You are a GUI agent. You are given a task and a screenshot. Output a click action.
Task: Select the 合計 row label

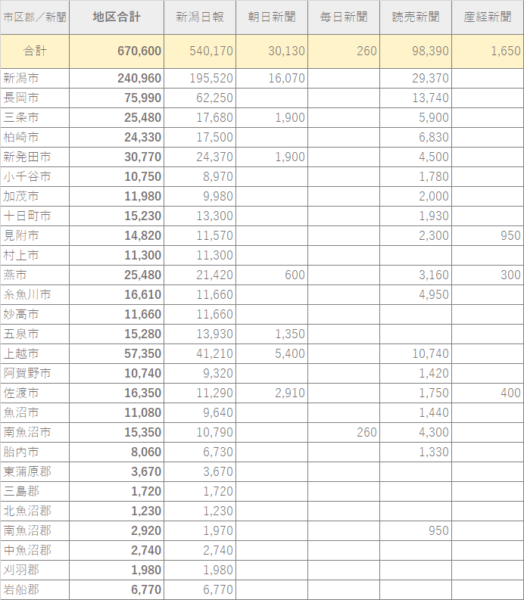pos(35,51)
